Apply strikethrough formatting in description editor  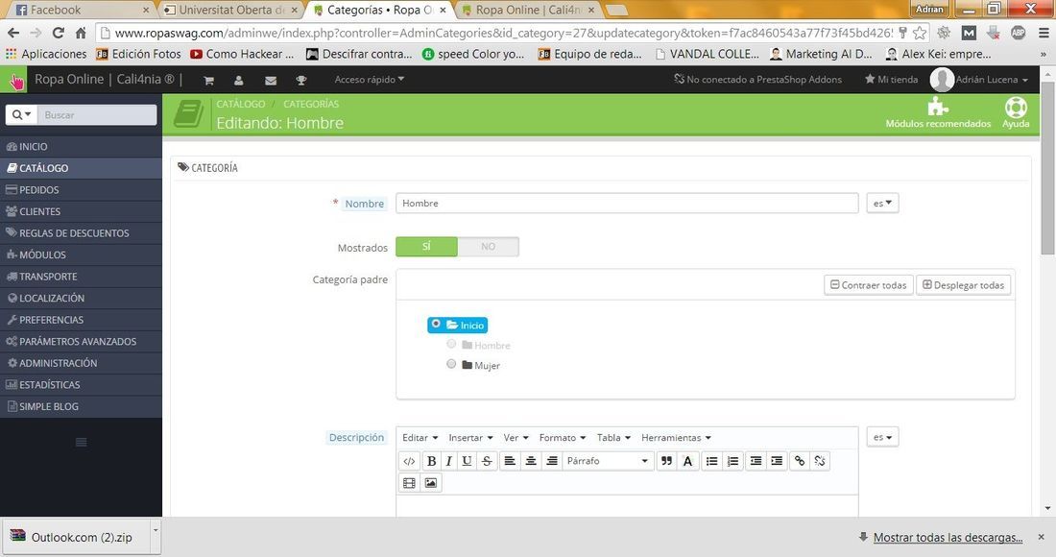point(487,461)
